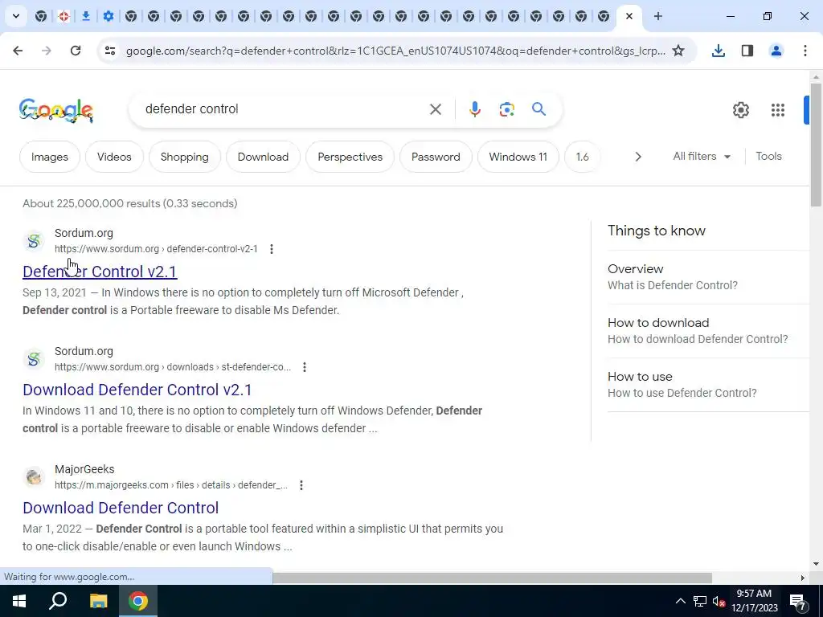
Task: Click Chrome icon in taskbar
Action: click(138, 601)
